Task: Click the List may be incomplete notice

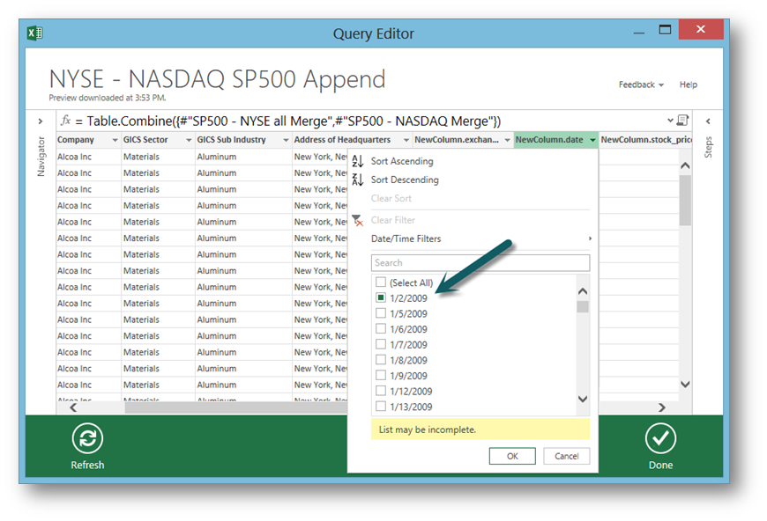Action: [x=480, y=429]
